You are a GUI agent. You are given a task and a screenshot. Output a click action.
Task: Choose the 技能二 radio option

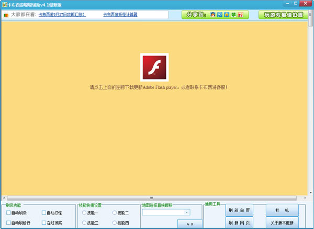115,213
